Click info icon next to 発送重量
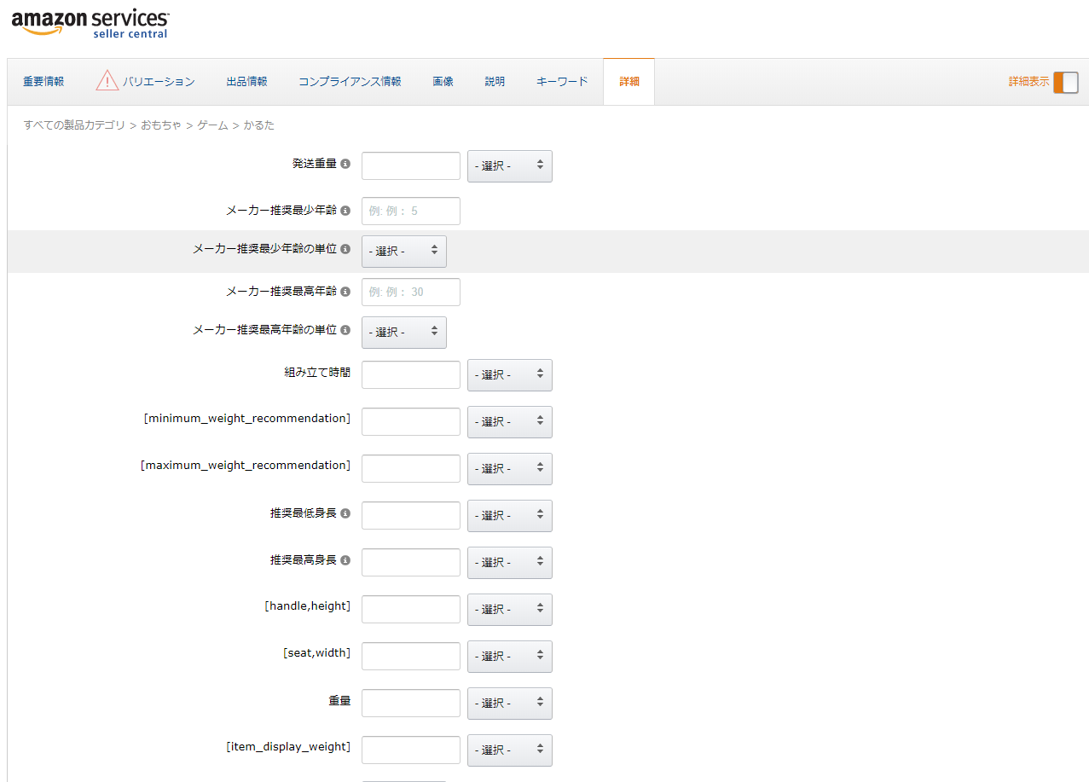This screenshot has height=782, width=1089. coord(345,164)
